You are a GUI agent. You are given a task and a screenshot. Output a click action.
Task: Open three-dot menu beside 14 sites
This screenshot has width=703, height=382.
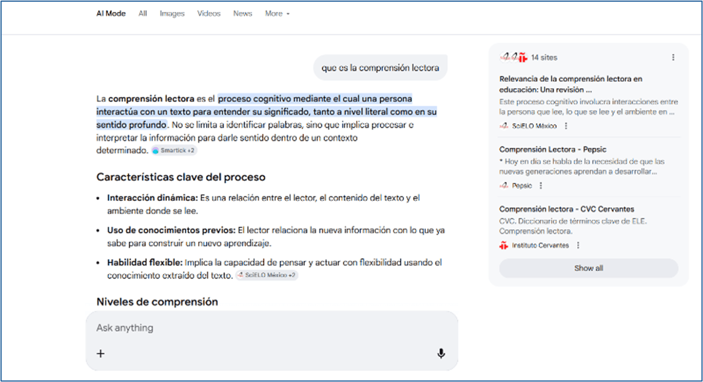point(673,58)
